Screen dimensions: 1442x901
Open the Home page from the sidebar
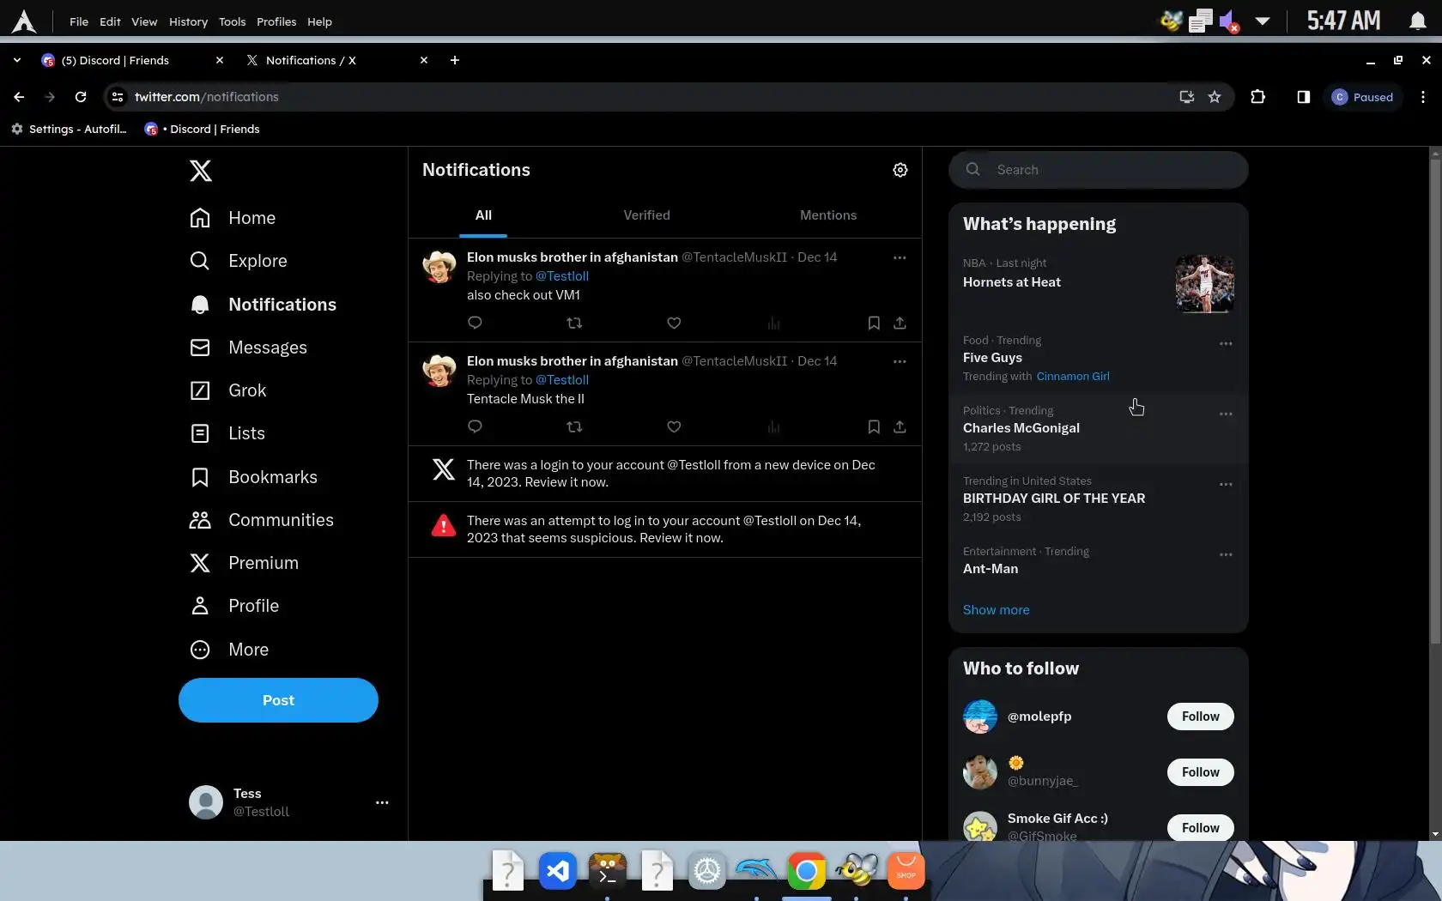click(233, 218)
